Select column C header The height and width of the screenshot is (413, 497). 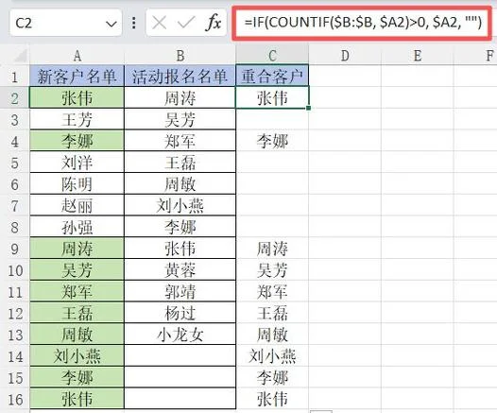pos(272,56)
